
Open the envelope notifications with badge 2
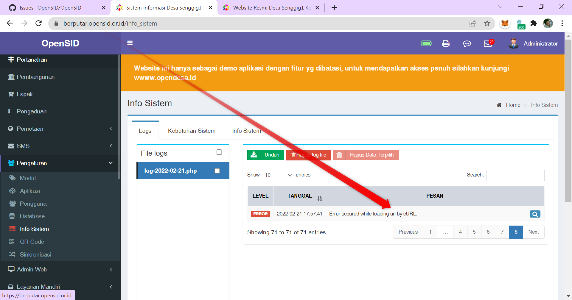[x=487, y=43]
